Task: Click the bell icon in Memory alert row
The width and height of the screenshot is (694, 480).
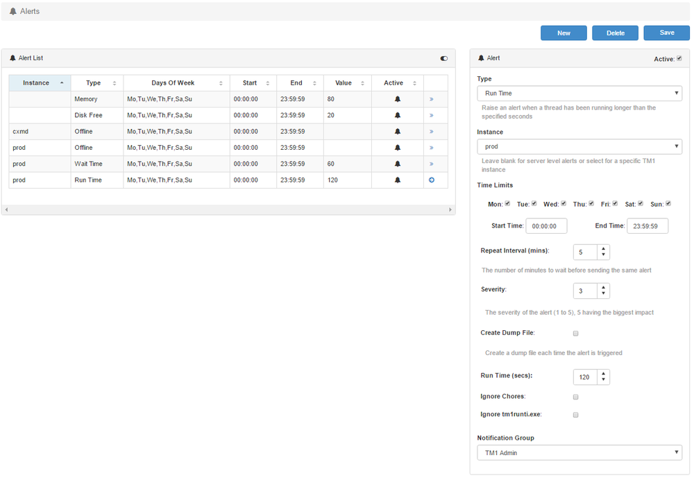Action: pos(398,99)
